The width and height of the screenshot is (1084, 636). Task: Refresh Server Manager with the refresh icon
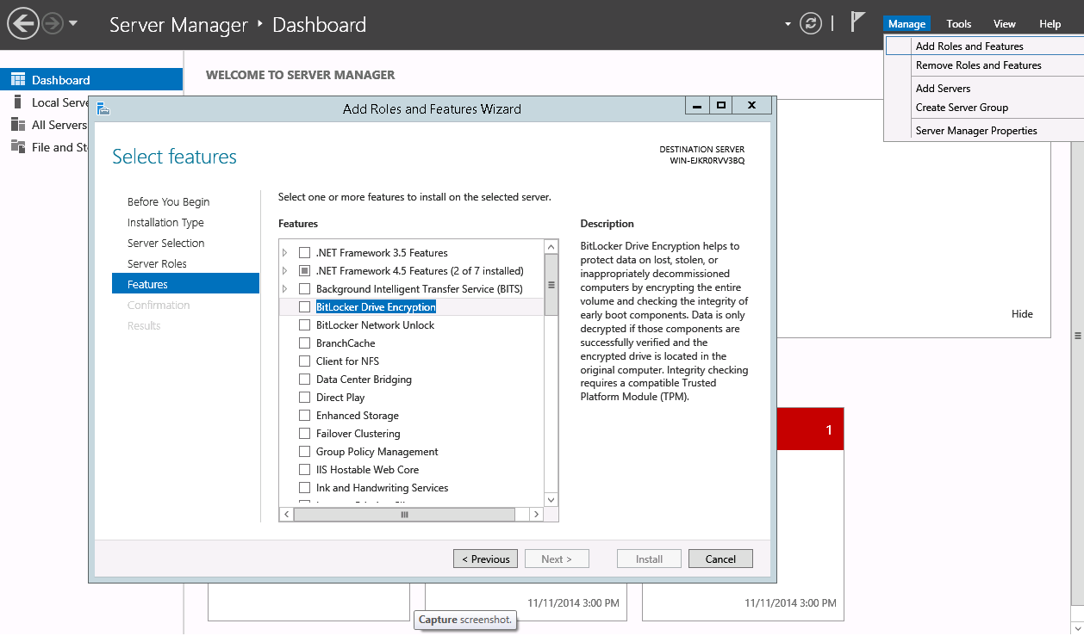tap(810, 23)
